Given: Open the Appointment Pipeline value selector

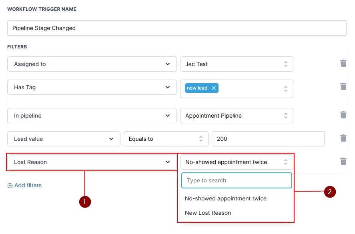Looking at the screenshot, I should click(x=236, y=116).
